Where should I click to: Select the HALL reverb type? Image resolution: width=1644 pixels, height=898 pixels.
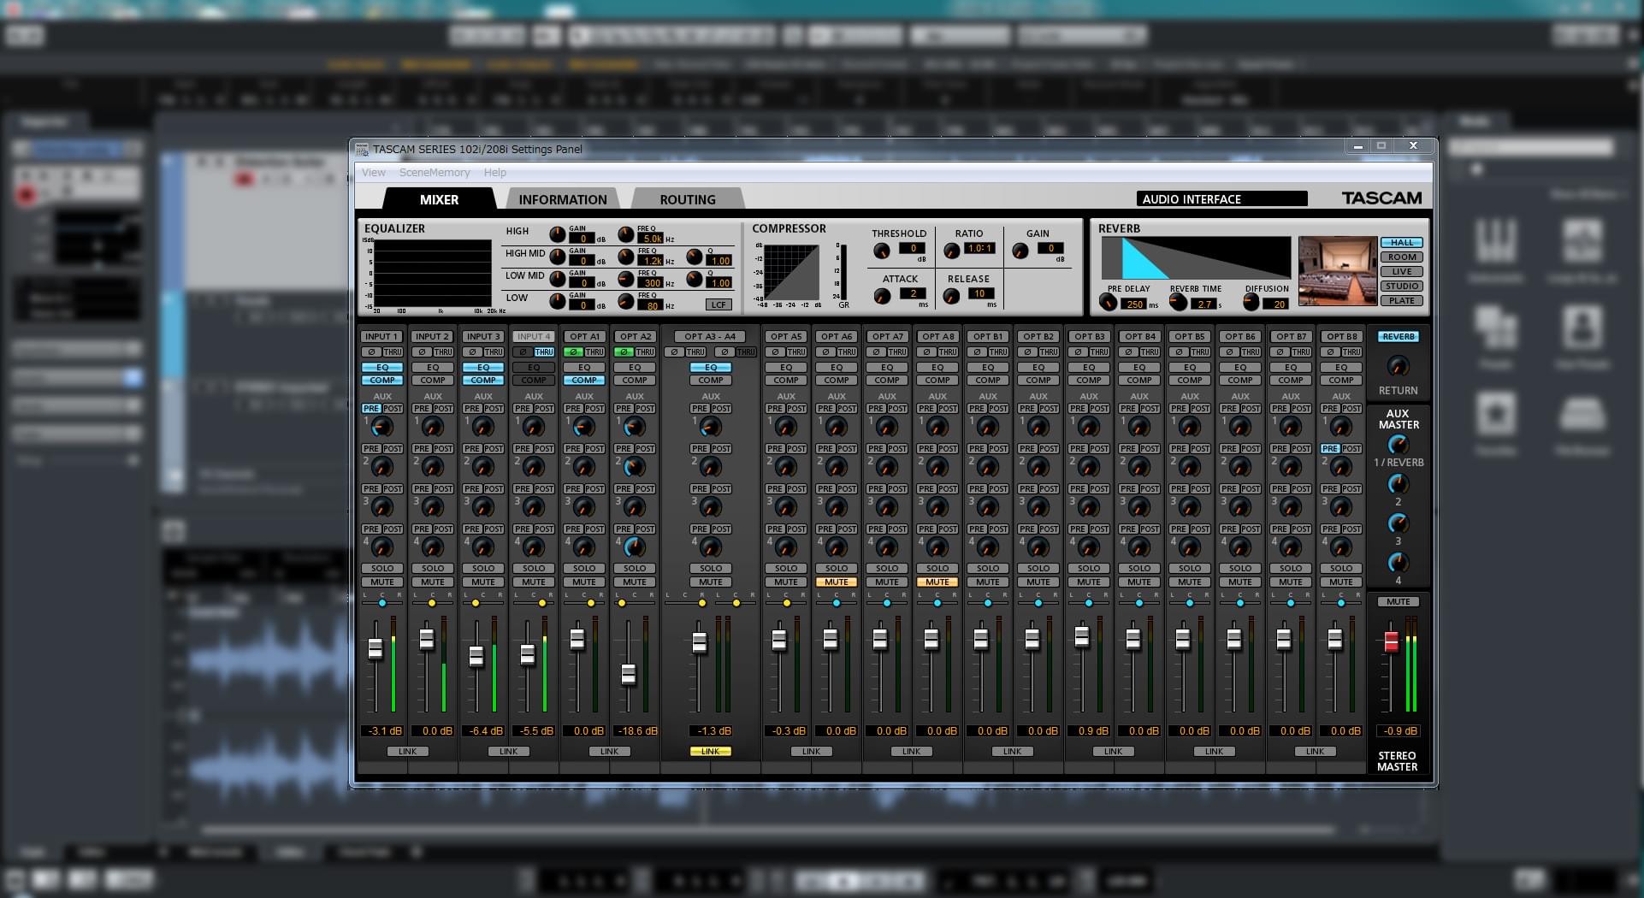coord(1402,242)
